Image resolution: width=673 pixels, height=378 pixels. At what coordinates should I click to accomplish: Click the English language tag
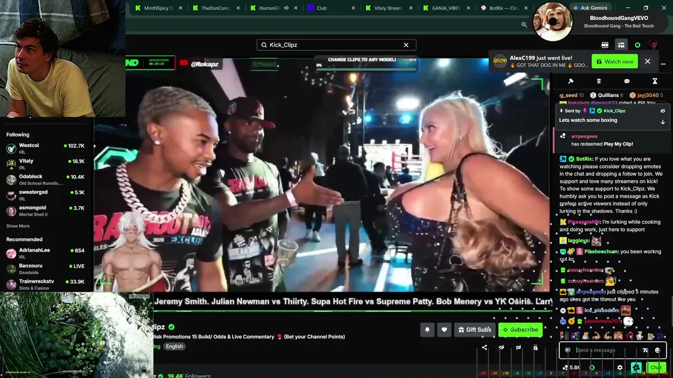[175, 346]
